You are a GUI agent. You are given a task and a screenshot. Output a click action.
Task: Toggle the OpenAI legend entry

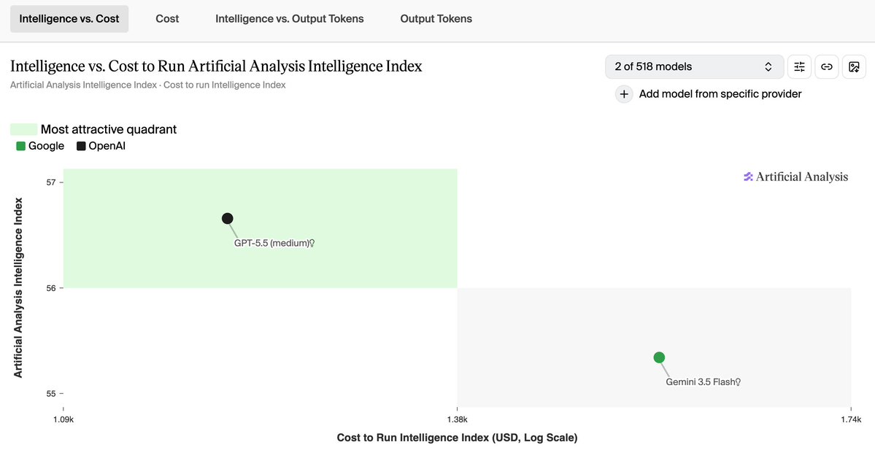[101, 146]
